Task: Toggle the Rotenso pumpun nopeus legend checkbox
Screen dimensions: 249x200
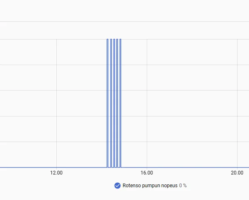Action: click(x=118, y=186)
